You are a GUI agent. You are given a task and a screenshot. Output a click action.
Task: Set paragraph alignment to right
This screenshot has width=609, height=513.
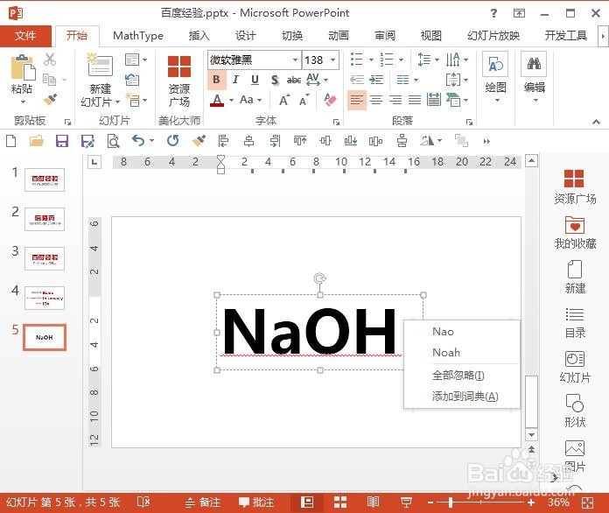[395, 100]
